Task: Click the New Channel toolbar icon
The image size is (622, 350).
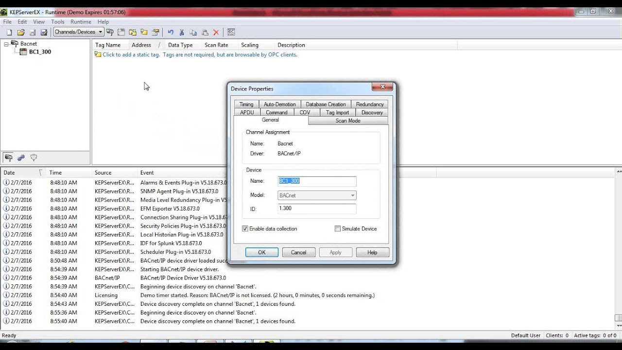Action: point(110,32)
